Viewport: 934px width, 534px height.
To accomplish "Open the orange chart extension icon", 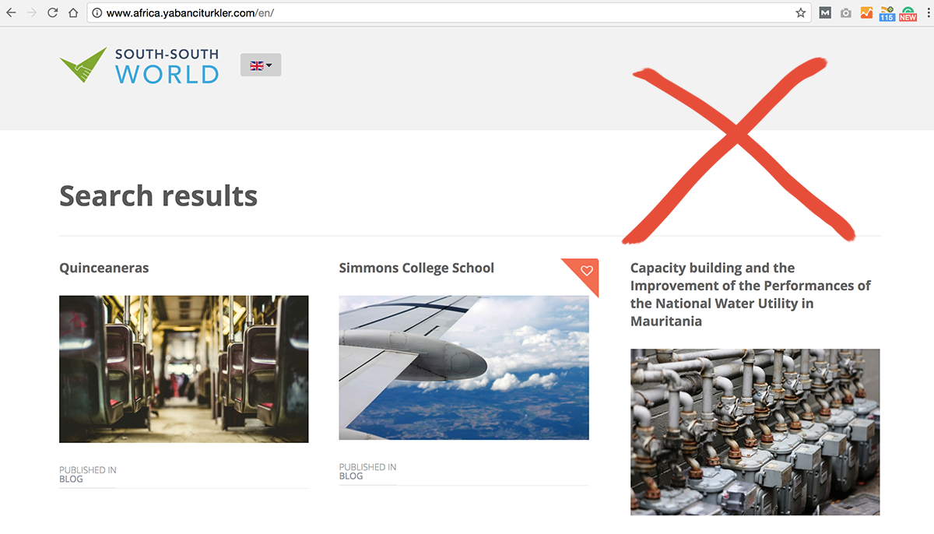I will coord(866,13).
